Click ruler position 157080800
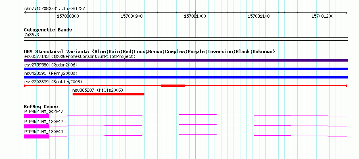Image resolution: width=359 pixels, height=159 pixels. [x=68, y=16]
